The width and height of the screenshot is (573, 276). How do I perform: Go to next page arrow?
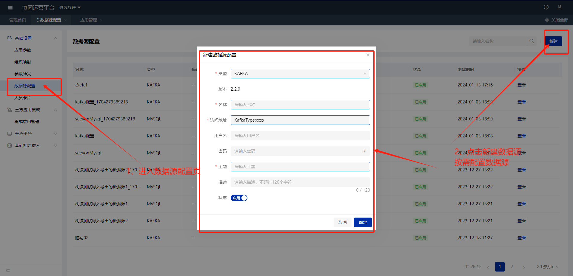524,267
